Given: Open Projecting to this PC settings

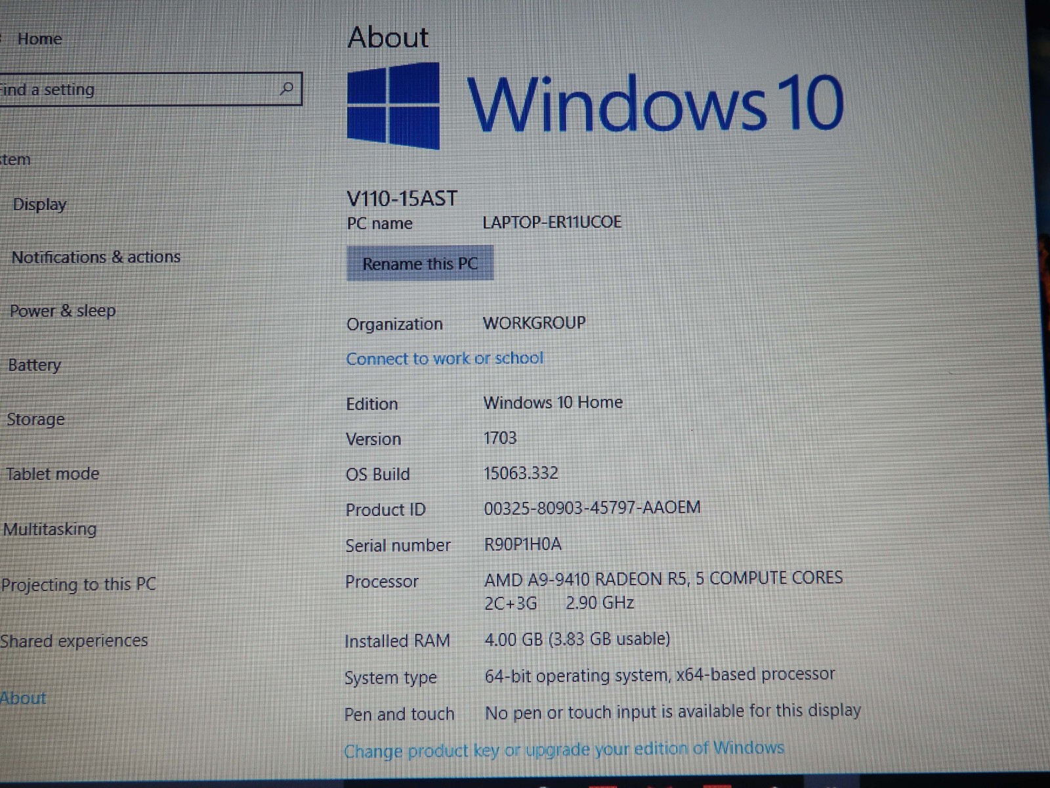Looking at the screenshot, I should click(79, 584).
